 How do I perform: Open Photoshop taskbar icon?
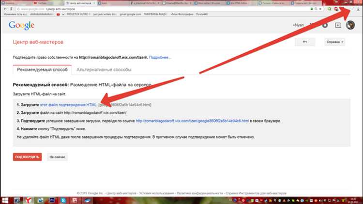click(52, 200)
